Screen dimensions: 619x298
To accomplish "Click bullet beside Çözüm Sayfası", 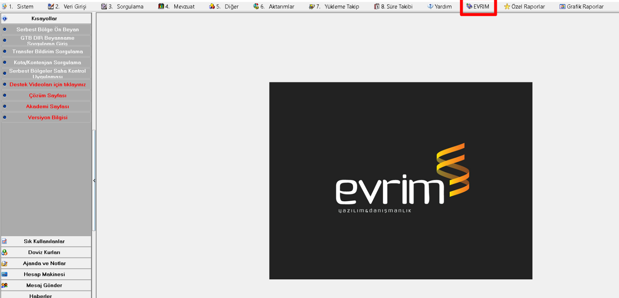I will tap(5, 96).
